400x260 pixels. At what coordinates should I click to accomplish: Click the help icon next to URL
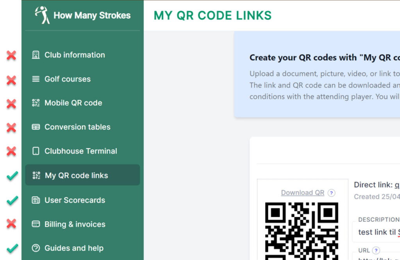pos(376,250)
